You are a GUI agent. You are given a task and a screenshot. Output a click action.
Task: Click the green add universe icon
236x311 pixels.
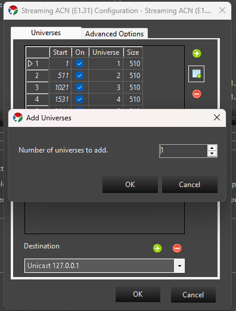pos(197,54)
